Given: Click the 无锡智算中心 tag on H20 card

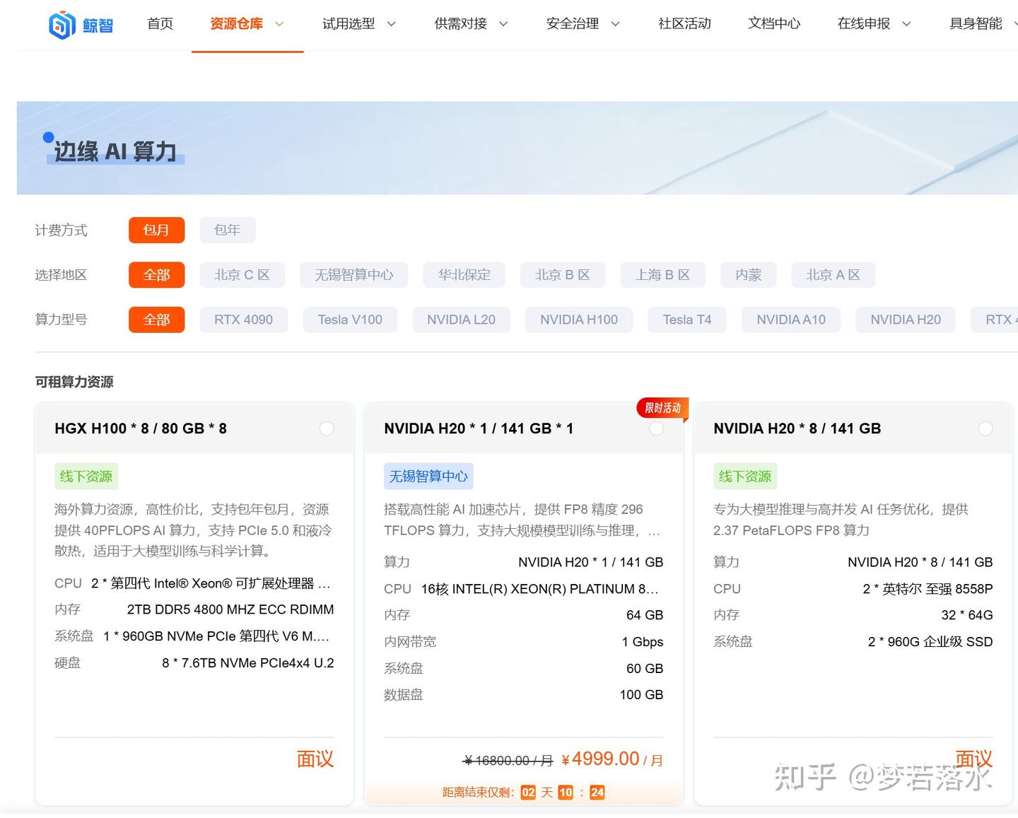Looking at the screenshot, I should [428, 477].
